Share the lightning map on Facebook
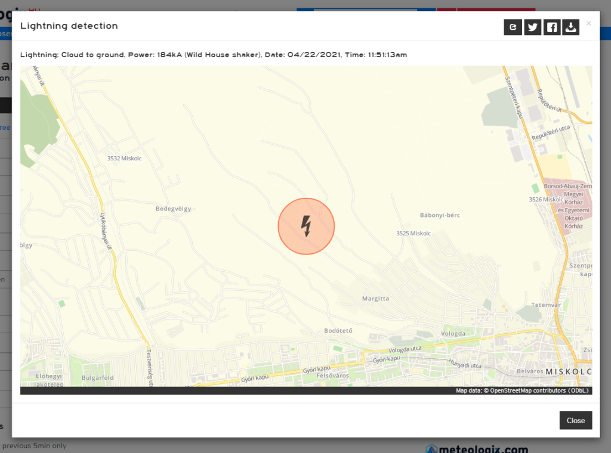 pyautogui.click(x=552, y=27)
